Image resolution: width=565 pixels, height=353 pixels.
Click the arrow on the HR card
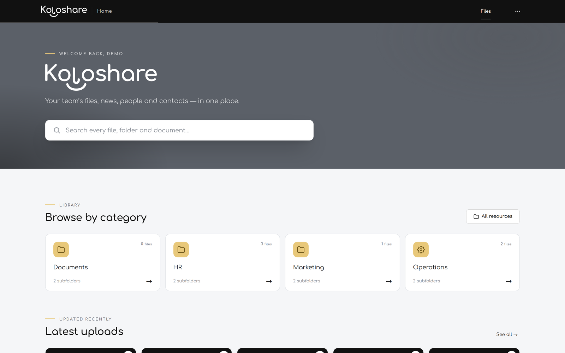coord(269,281)
